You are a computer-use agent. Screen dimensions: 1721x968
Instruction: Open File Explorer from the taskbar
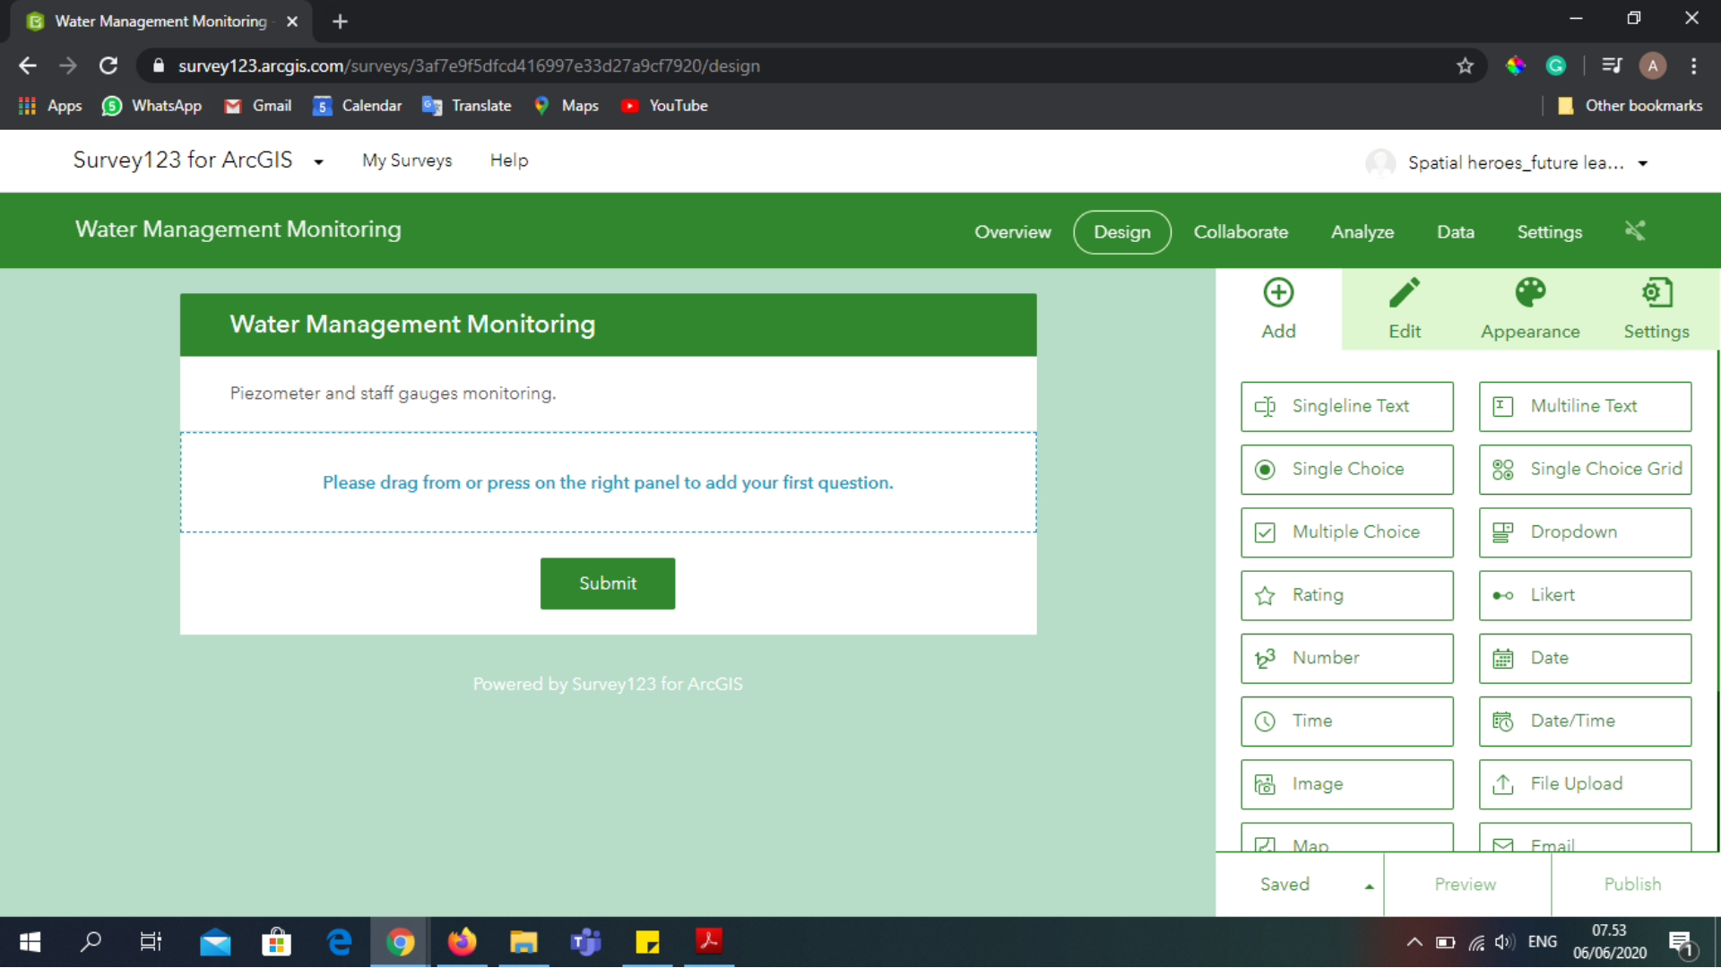(x=523, y=942)
